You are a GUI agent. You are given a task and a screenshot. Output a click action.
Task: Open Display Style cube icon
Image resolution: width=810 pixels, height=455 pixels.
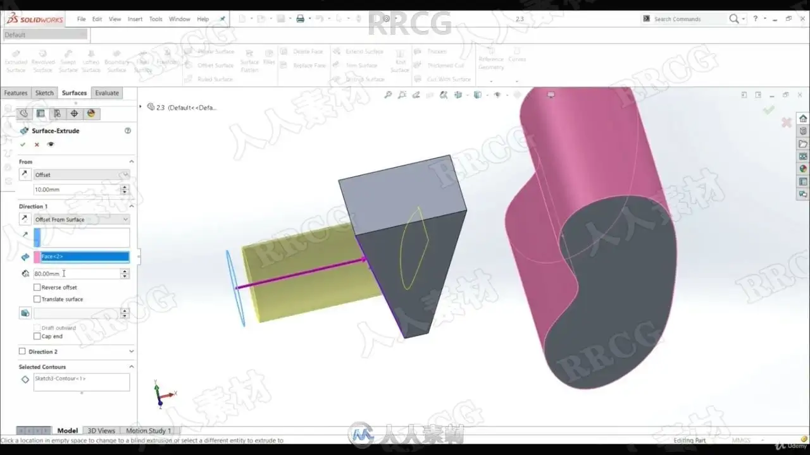click(x=478, y=95)
